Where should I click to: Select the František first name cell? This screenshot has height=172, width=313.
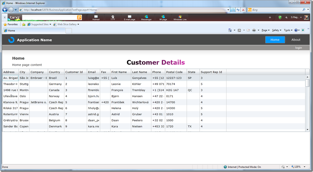coord(121,102)
